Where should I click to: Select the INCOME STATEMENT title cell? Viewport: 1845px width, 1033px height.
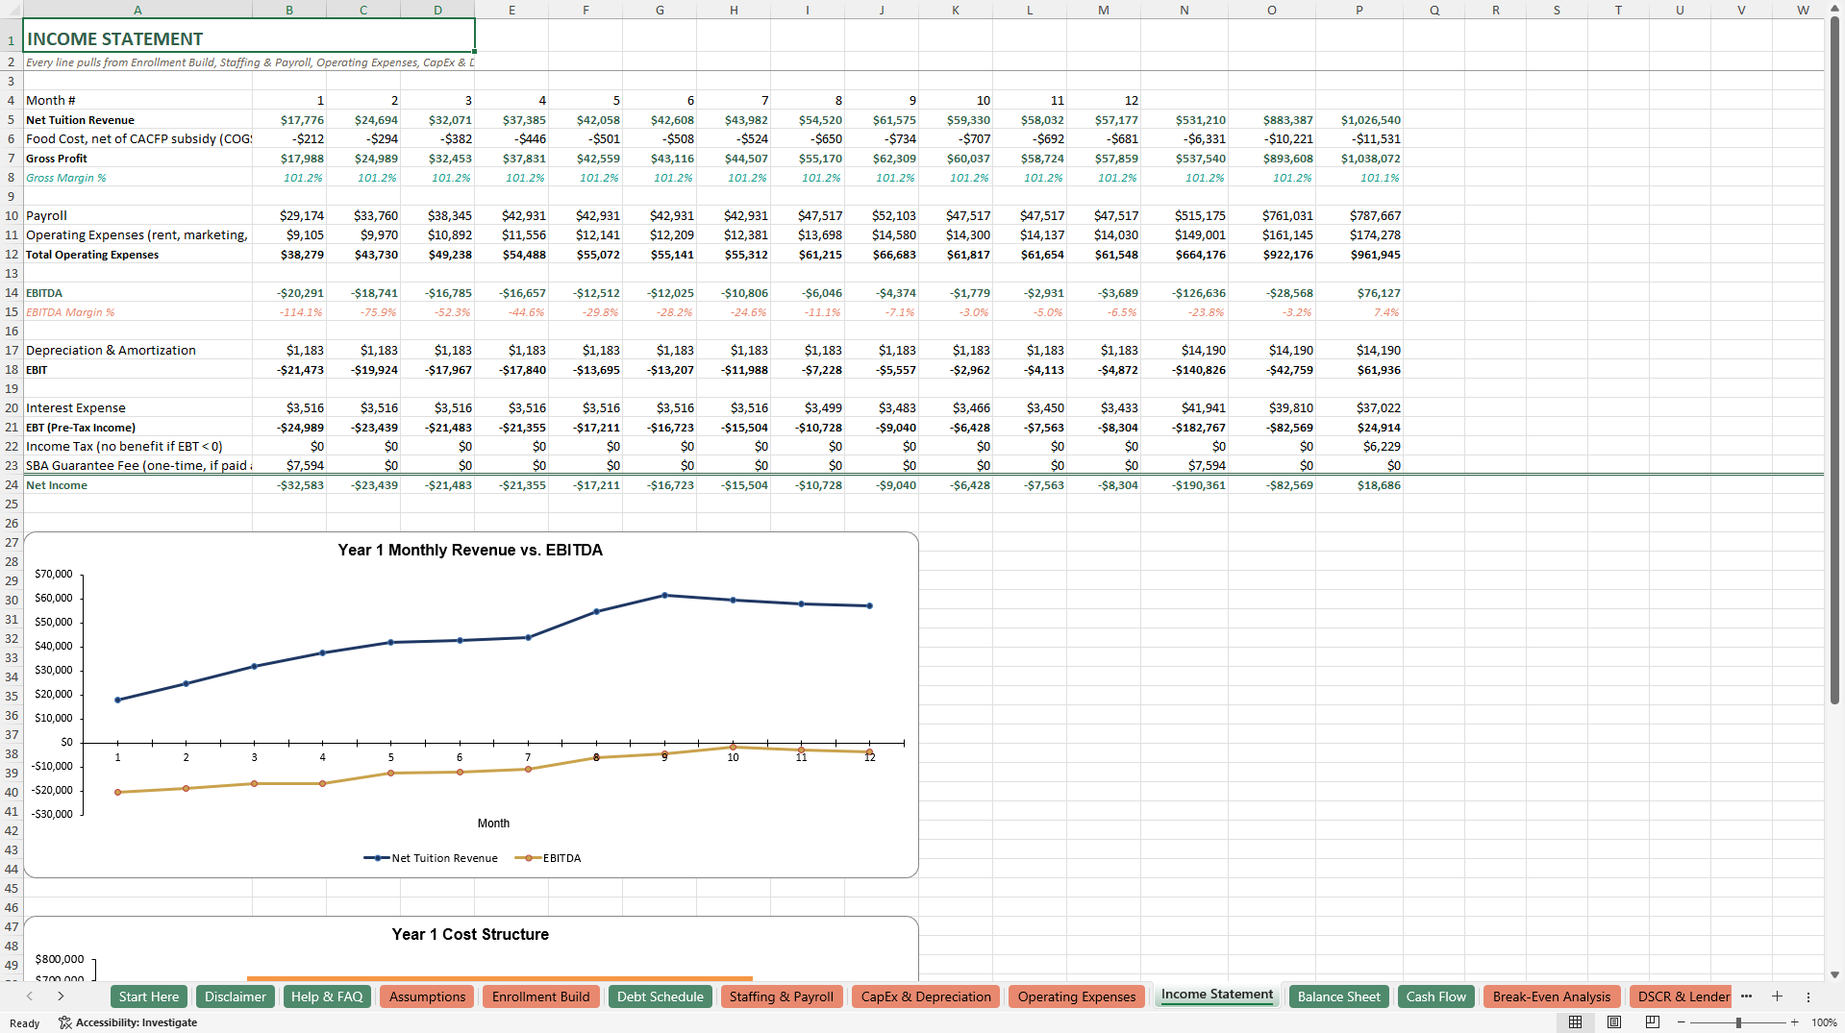pos(249,36)
